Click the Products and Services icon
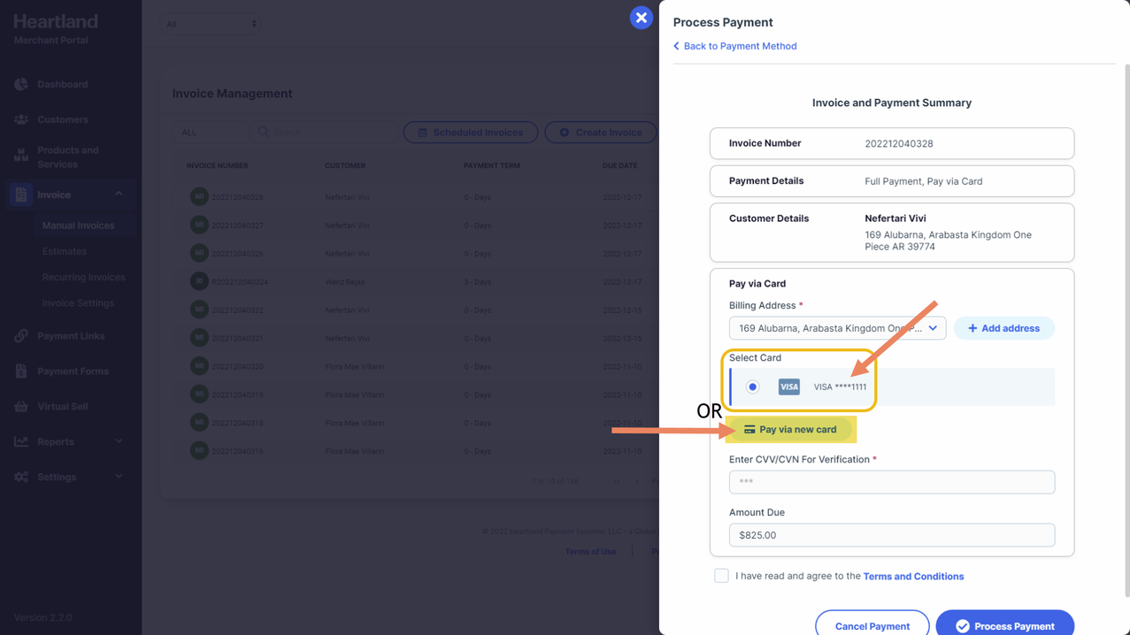The height and width of the screenshot is (635, 1130). tap(21, 157)
